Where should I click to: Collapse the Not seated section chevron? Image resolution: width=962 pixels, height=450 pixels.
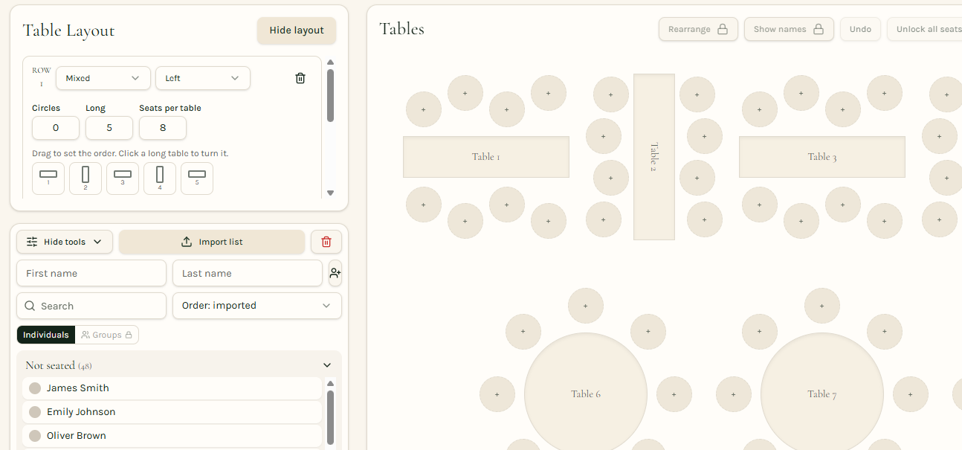[327, 365]
